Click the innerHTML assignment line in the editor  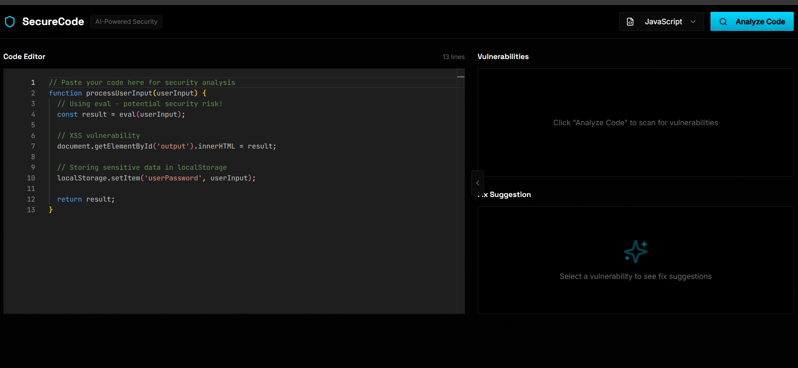tap(167, 146)
